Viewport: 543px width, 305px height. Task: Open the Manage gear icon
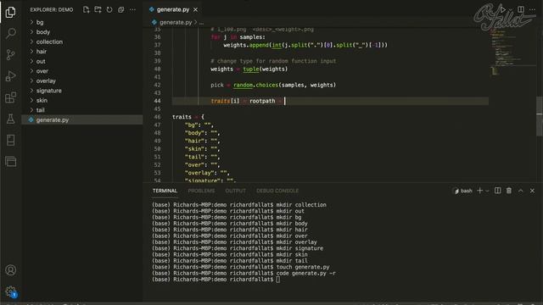point(11,291)
